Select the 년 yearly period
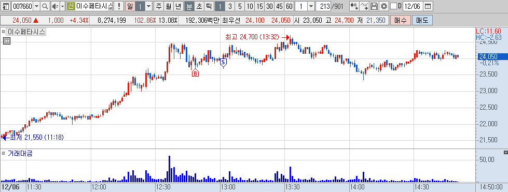The image size is (508, 192). click(x=178, y=6)
